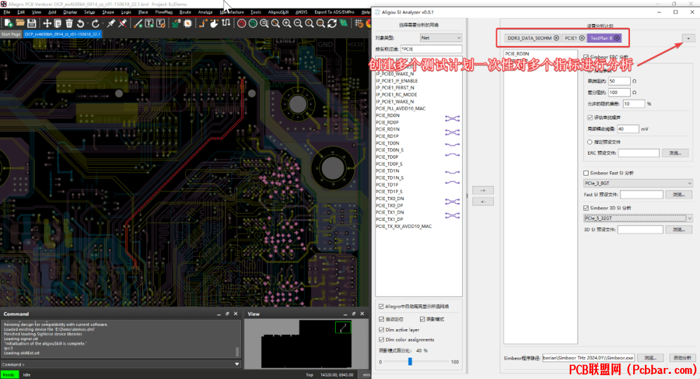Image resolution: width=700 pixels, height=379 pixels.
Task: Toggle the Simbeor ERC analysis checkbox
Action: 586,57
